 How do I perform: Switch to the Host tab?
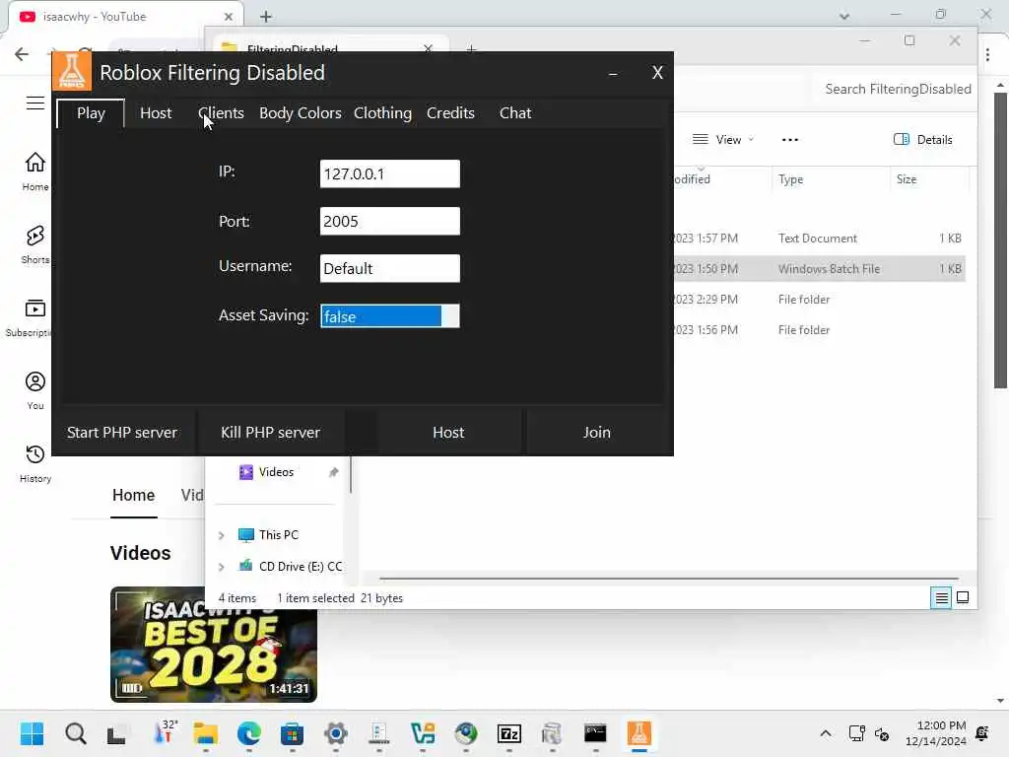(x=156, y=113)
